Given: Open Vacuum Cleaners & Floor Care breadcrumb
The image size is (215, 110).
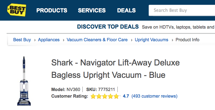Looking at the screenshot, I should click(97, 40).
